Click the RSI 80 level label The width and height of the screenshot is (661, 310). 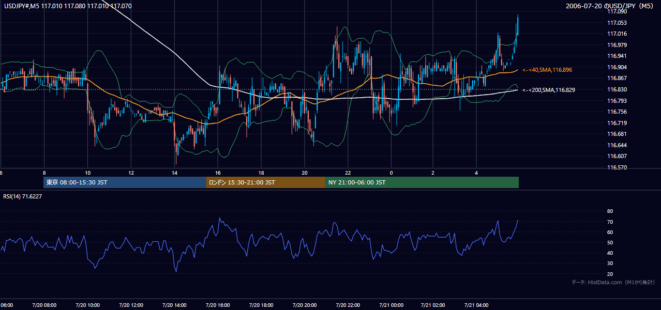point(610,211)
